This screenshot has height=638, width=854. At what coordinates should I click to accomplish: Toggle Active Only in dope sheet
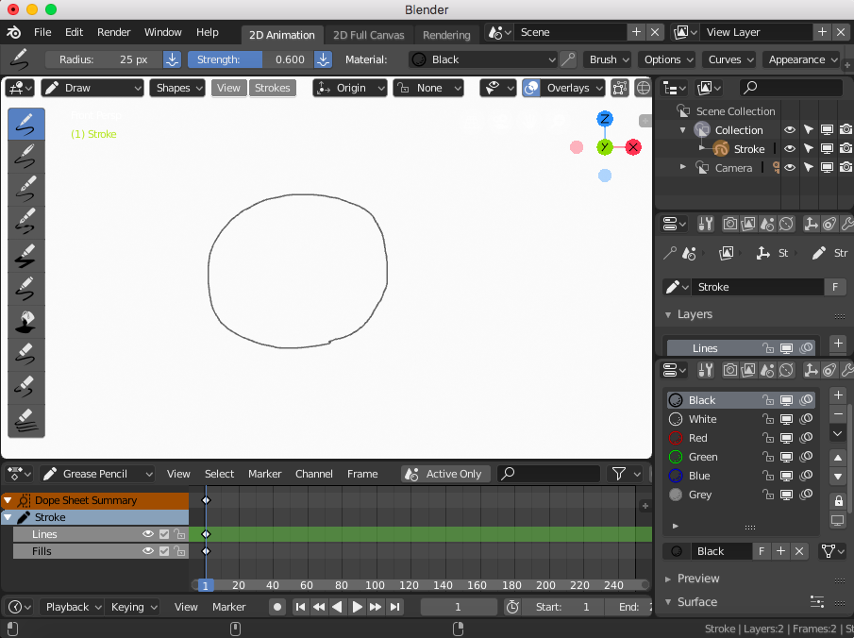click(x=446, y=474)
